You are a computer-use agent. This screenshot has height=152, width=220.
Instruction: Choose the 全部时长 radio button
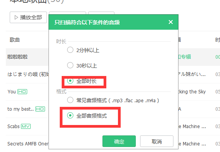(70, 81)
